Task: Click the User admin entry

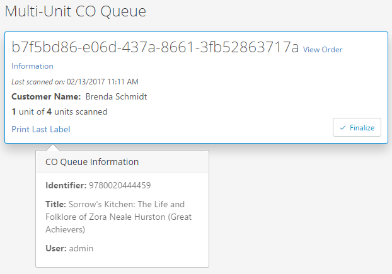Action: coord(69,248)
